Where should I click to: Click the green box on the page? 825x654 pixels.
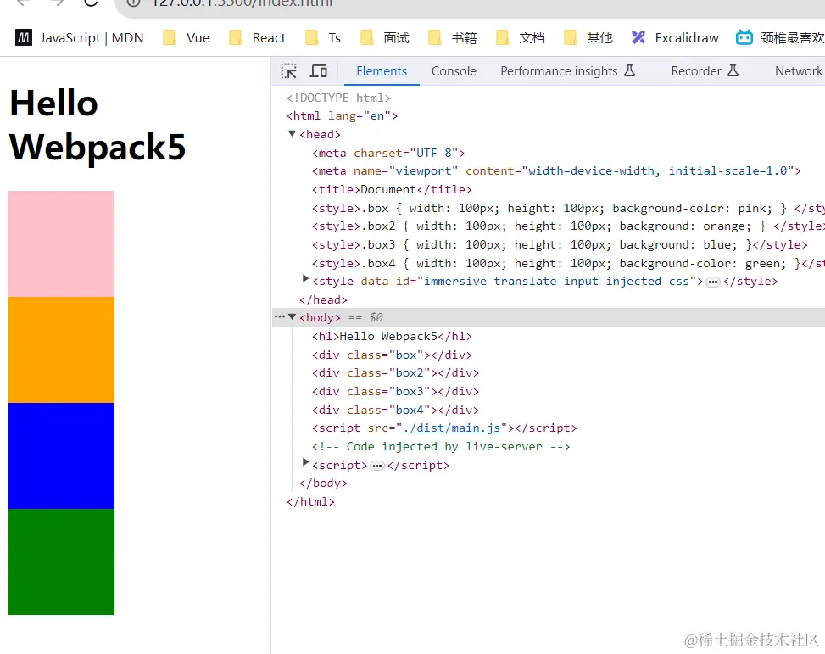point(62,562)
